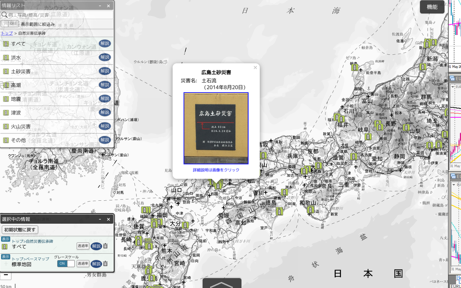This screenshot has width=461, height=288.
Task: Click 初期状態に戻す reset button
Action: click(x=20, y=230)
